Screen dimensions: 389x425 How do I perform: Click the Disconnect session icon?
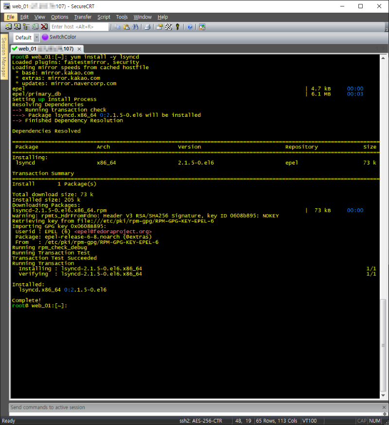pos(44,27)
